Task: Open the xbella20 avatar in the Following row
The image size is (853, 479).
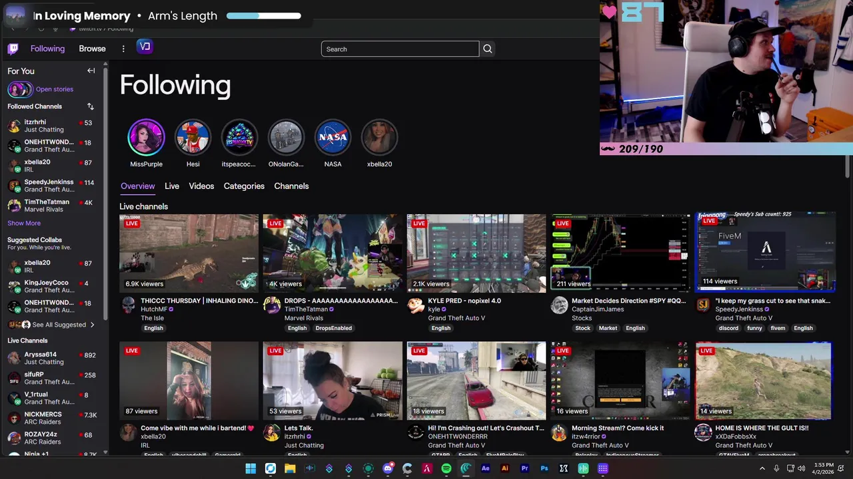Action: point(379,137)
